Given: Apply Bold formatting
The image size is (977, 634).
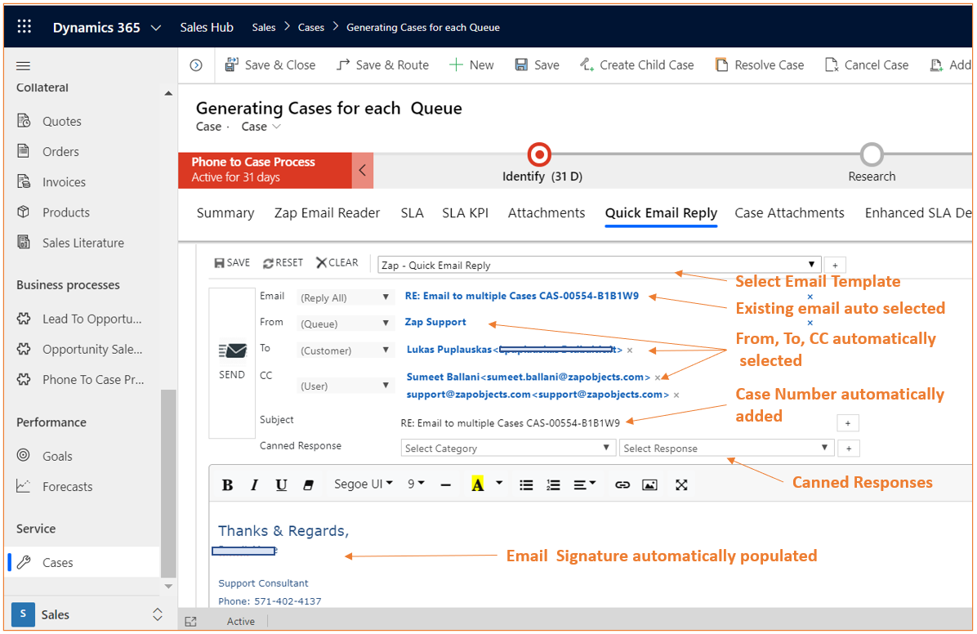Looking at the screenshot, I should coord(227,485).
